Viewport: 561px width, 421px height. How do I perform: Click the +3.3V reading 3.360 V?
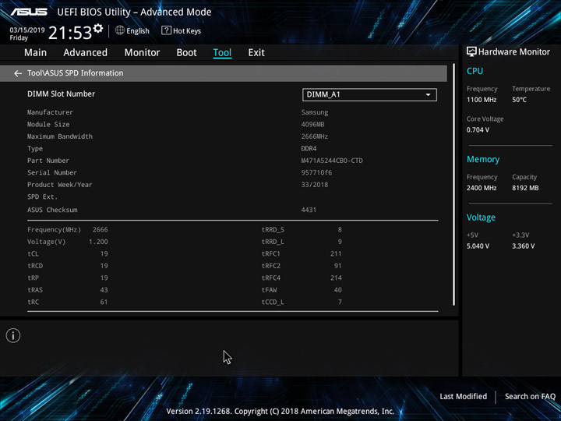tap(523, 246)
